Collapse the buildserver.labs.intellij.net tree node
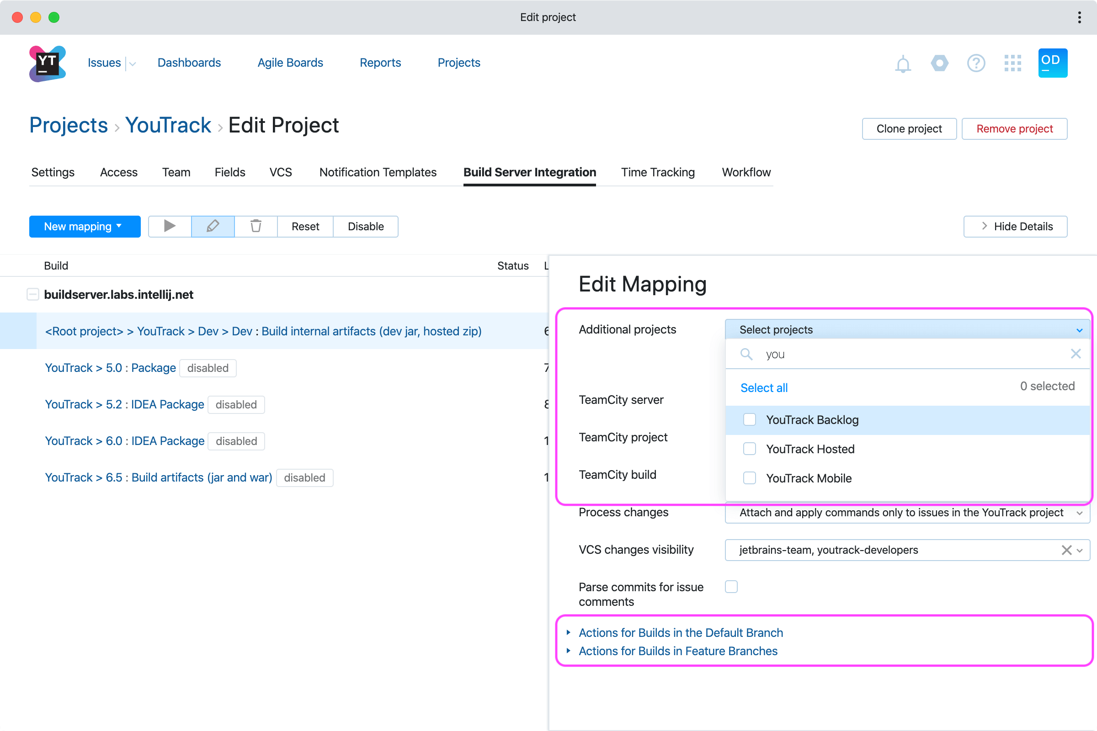1097x731 pixels. (32, 295)
